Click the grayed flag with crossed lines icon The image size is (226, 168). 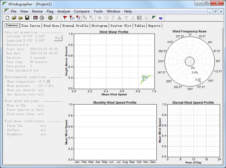(85, 18)
